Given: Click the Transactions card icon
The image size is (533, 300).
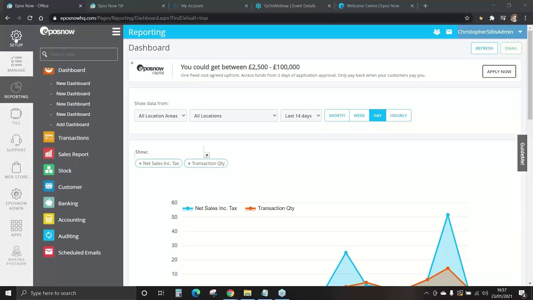Looking at the screenshot, I should pos(49,137).
